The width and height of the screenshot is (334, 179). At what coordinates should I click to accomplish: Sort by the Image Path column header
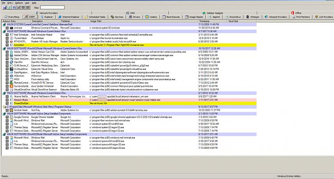(x=144, y=21)
